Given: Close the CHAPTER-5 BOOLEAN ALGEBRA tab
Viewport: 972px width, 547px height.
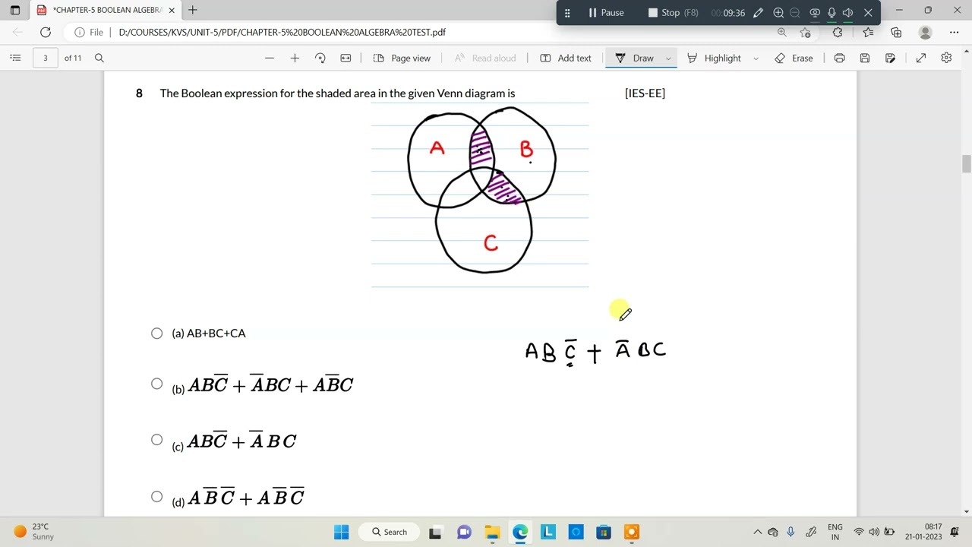Looking at the screenshot, I should tap(172, 10).
